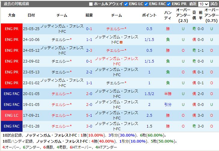Toggle the ENG PR filter checkbox
This screenshot has height=151, width=219.
click(x=169, y=4)
